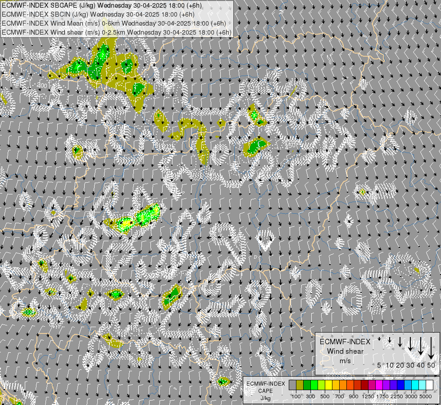Click the "5" label in the wind shear legend
Image resolution: width=441 pixels, height=405 pixels.
click(x=379, y=365)
